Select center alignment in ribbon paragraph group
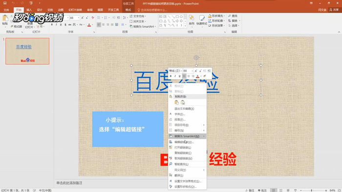The image size is (342, 192). pos(104,24)
